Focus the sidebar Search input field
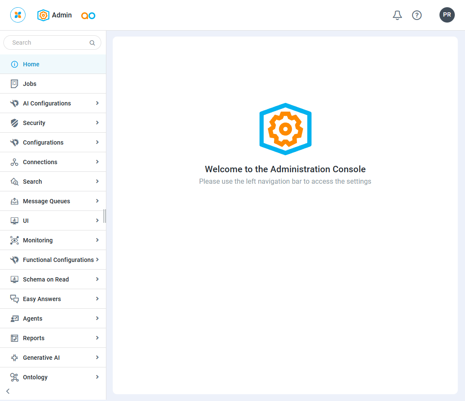 52,43
